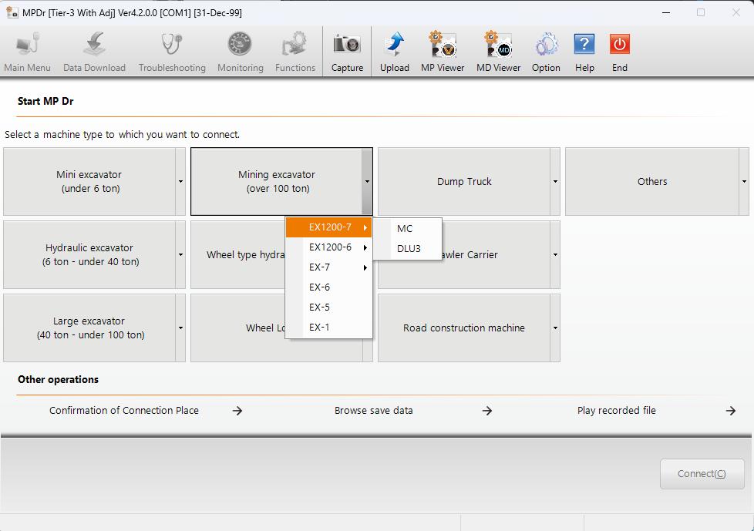Expand Mini excavator dropdown arrow
The height and width of the screenshot is (531, 754).
click(x=180, y=182)
